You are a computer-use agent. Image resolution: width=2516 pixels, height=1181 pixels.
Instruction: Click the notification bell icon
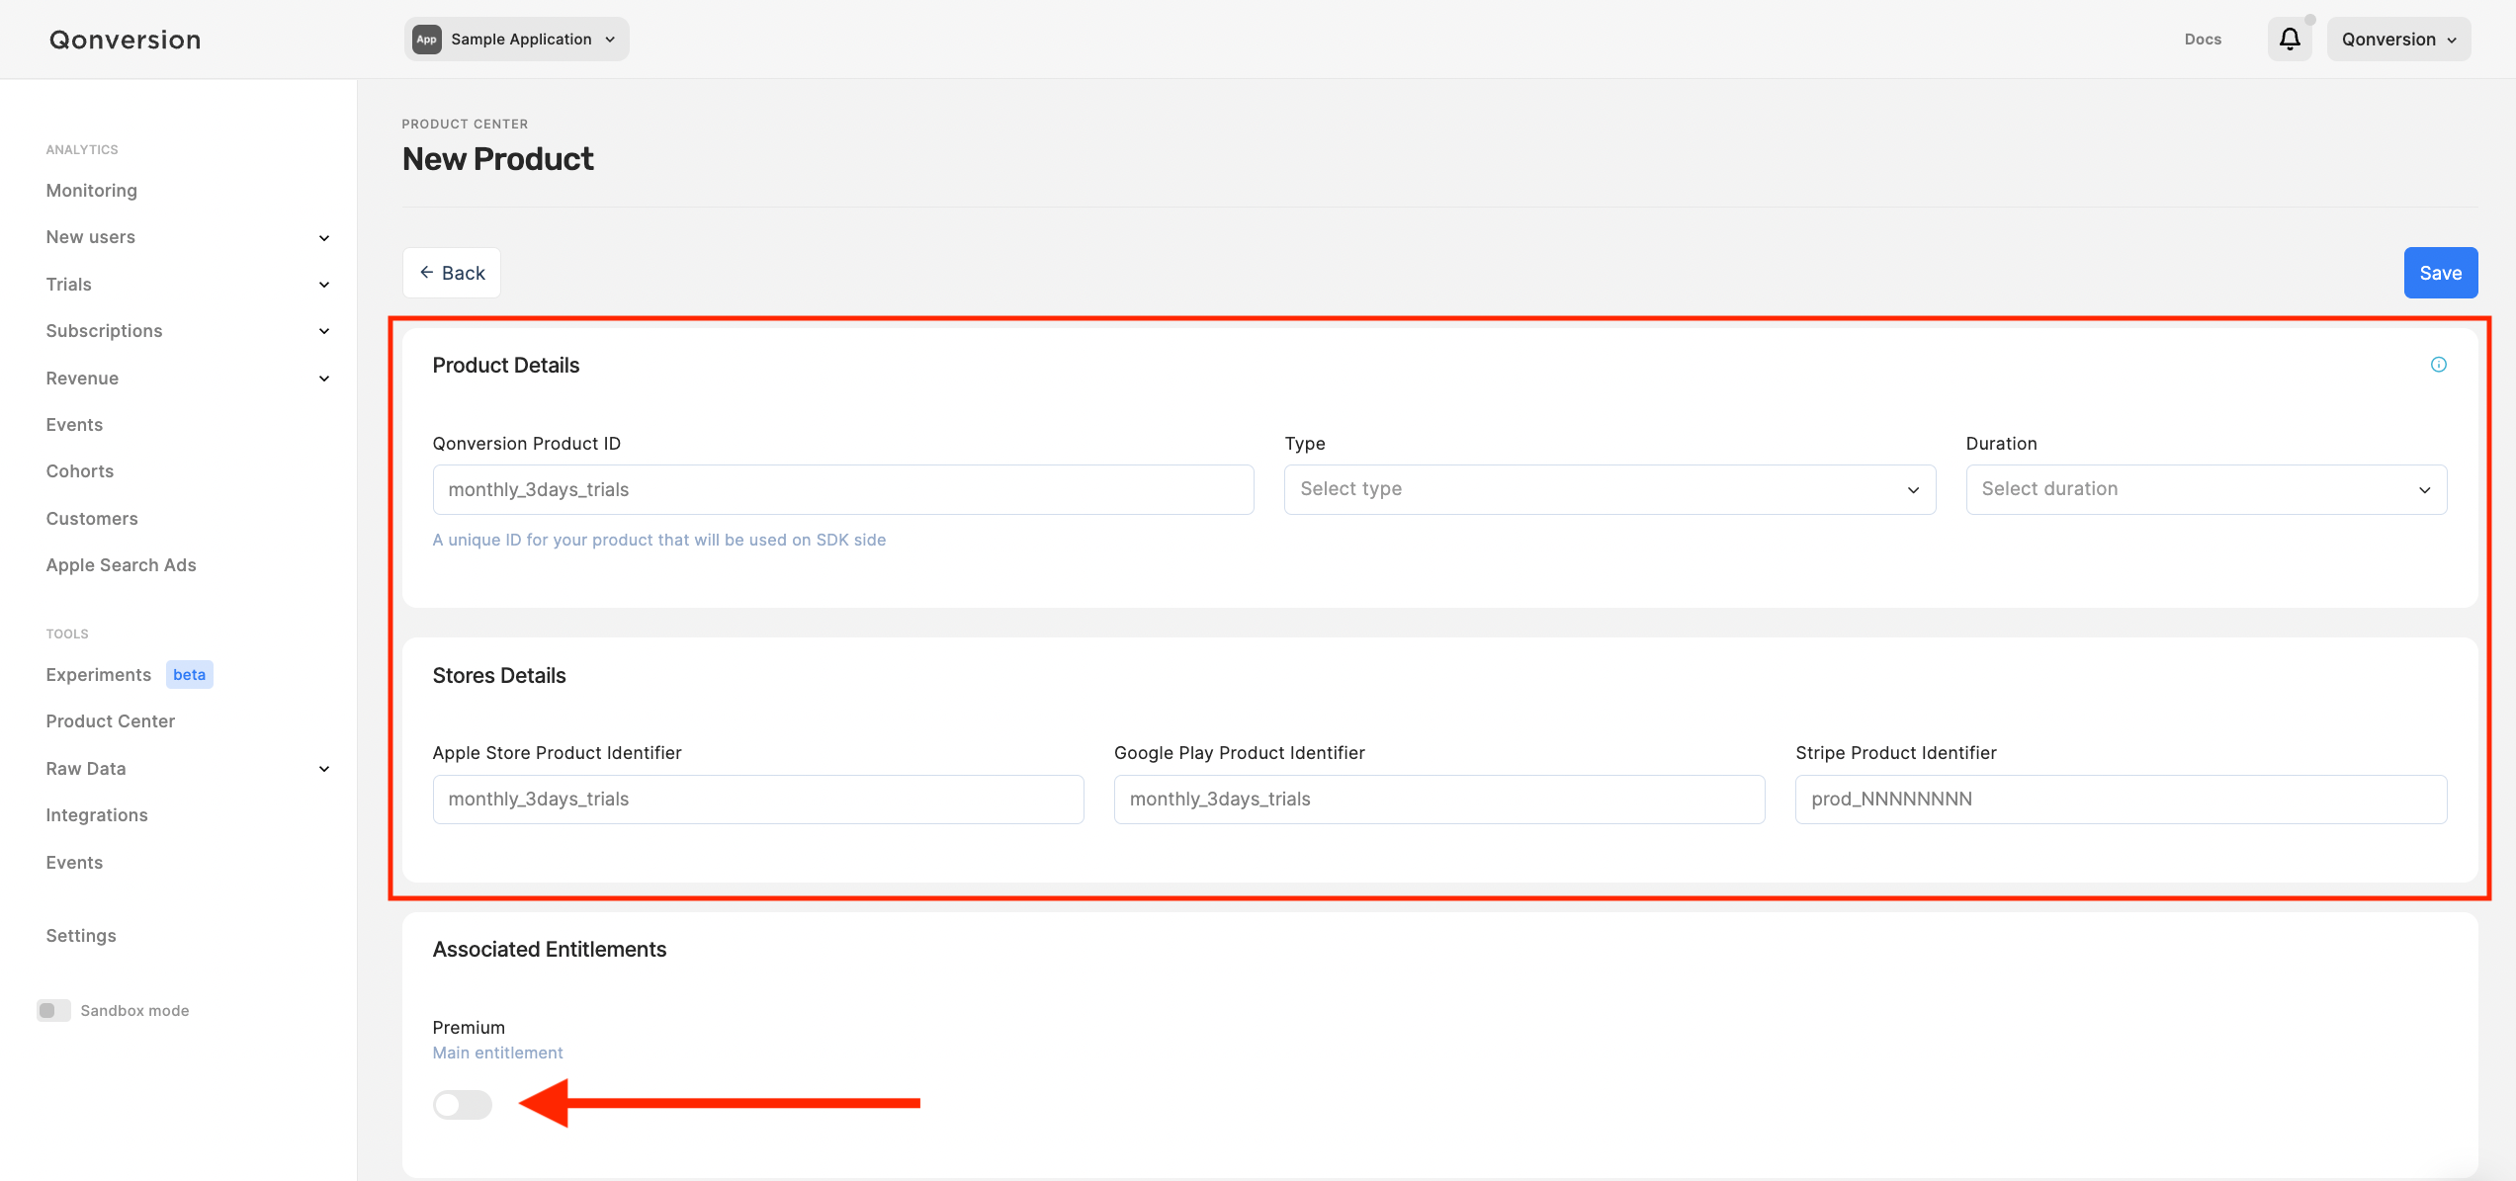[2289, 40]
